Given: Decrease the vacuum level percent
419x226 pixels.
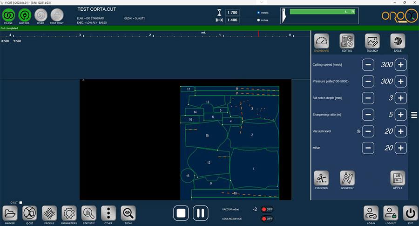Looking at the screenshot, I should pyautogui.click(x=368, y=131).
